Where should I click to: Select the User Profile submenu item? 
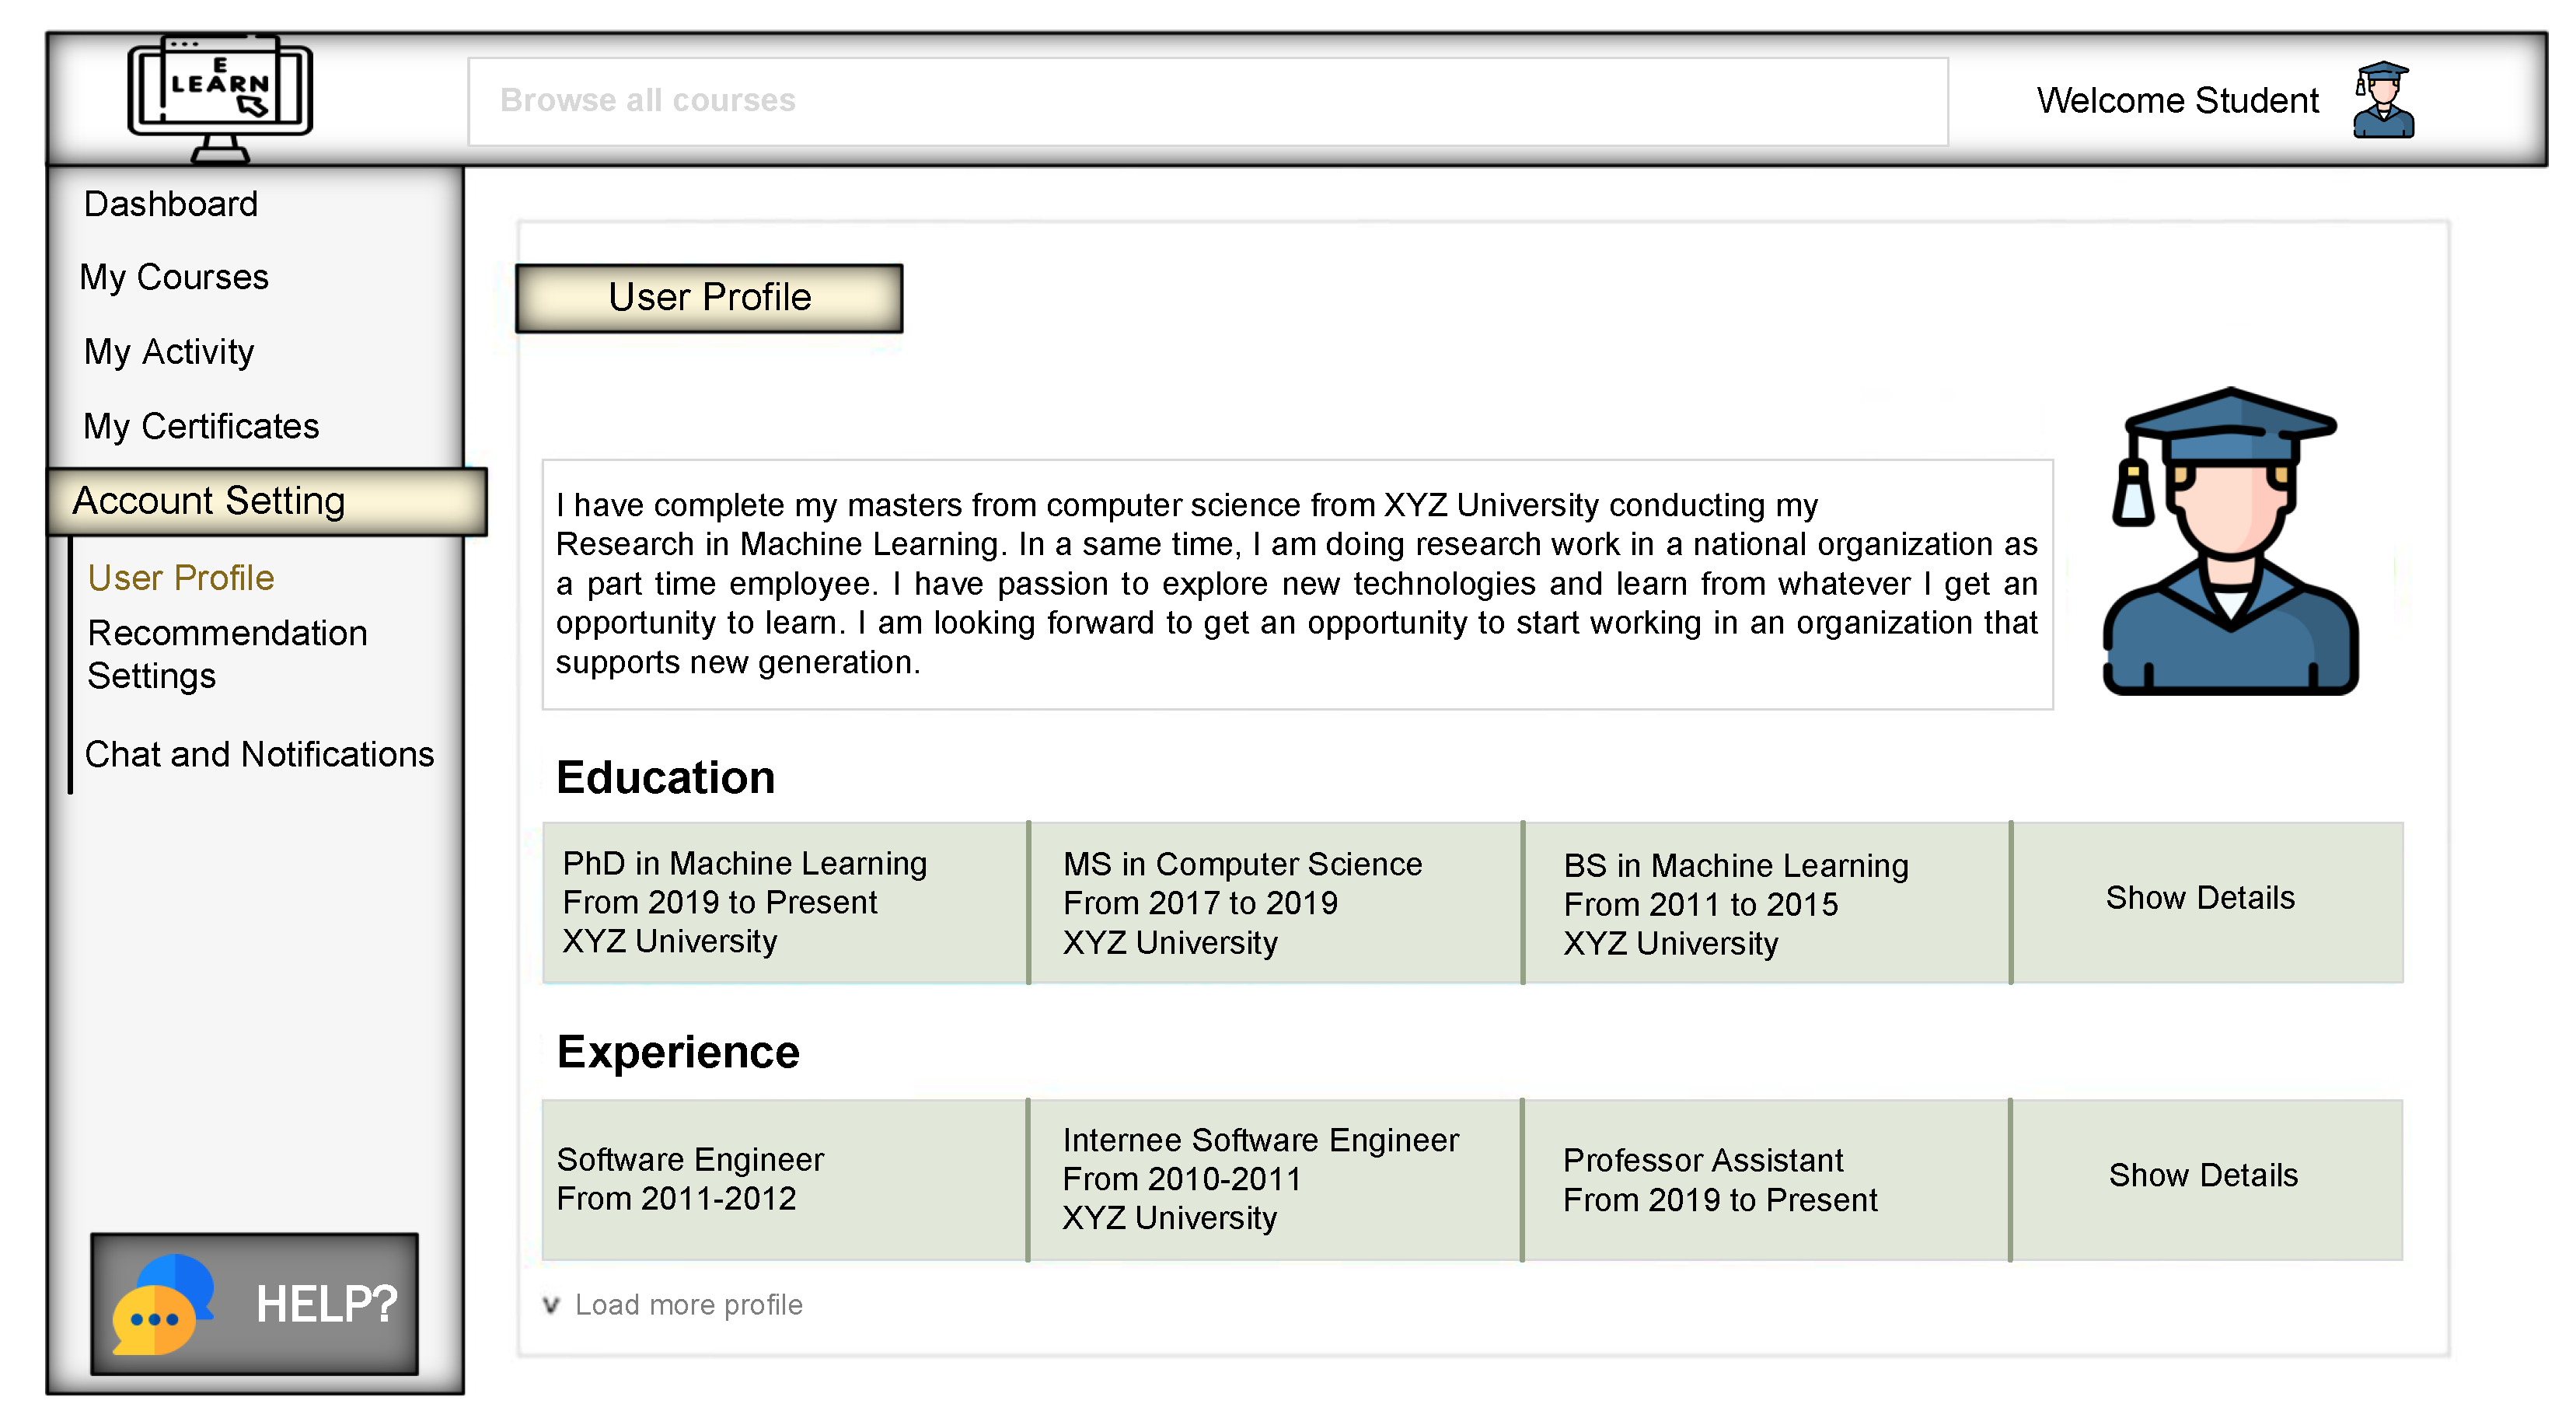click(181, 578)
